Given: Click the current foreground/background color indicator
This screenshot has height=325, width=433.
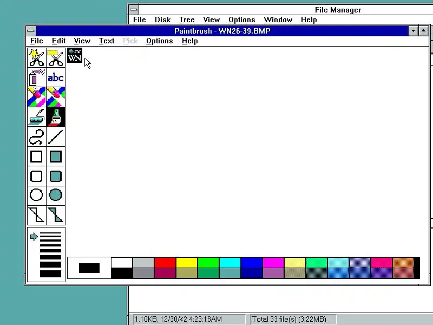Looking at the screenshot, I should 89,268.
